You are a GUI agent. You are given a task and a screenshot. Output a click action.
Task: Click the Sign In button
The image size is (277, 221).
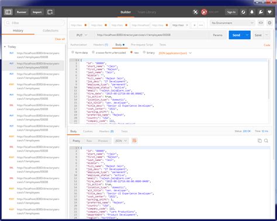click(231, 12)
